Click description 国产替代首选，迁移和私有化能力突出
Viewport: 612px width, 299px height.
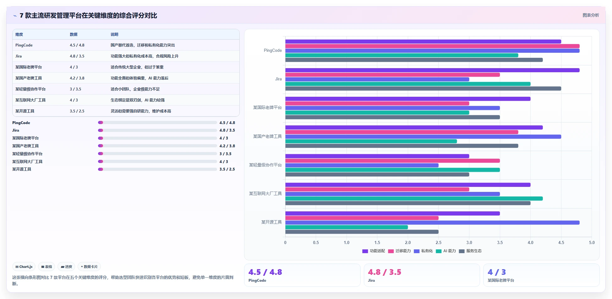143,45
